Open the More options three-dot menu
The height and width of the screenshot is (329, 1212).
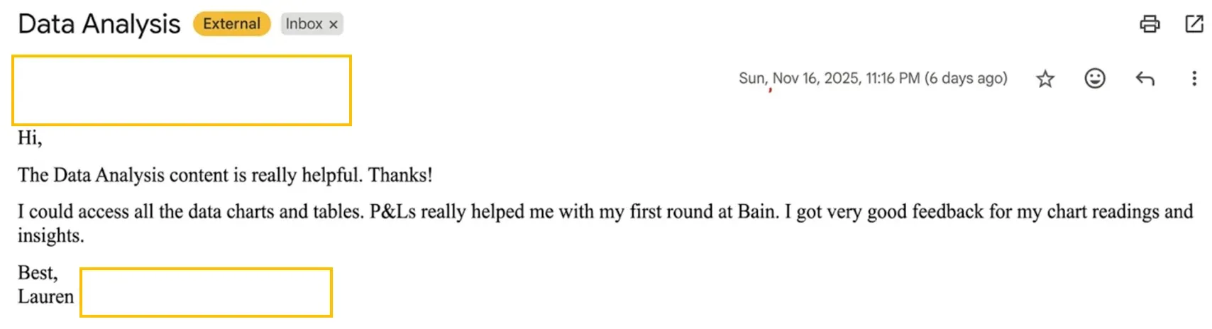1194,79
